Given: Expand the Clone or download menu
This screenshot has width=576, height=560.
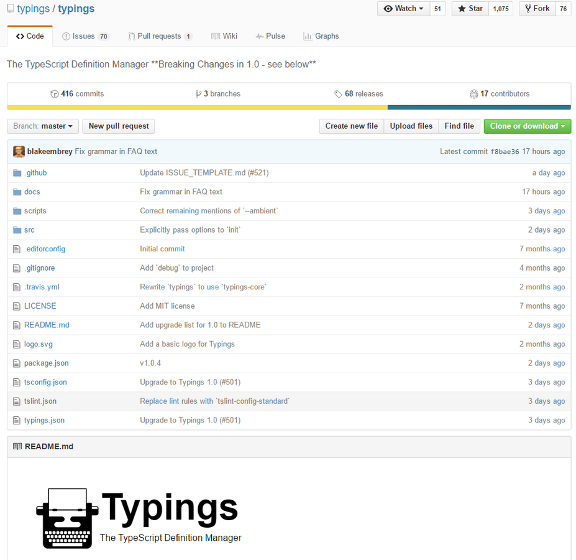Looking at the screenshot, I should (527, 126).
